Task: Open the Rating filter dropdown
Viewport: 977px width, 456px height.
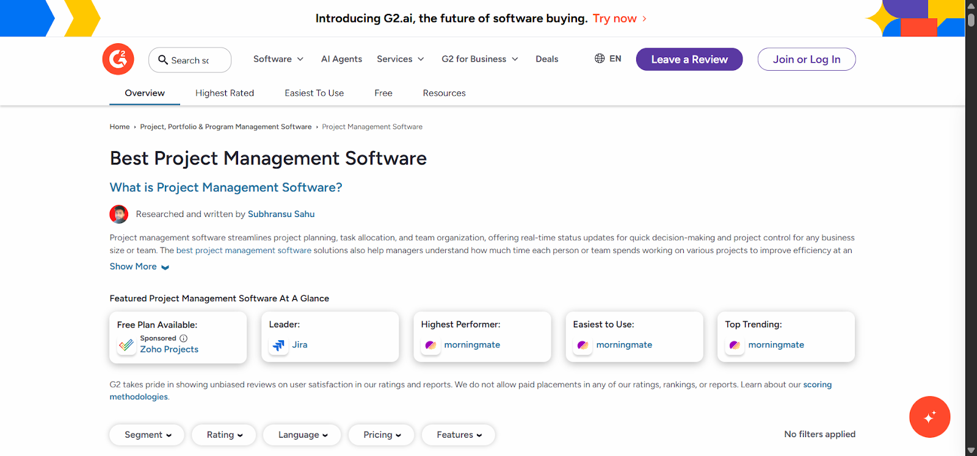Action: [x=223, y=435]
